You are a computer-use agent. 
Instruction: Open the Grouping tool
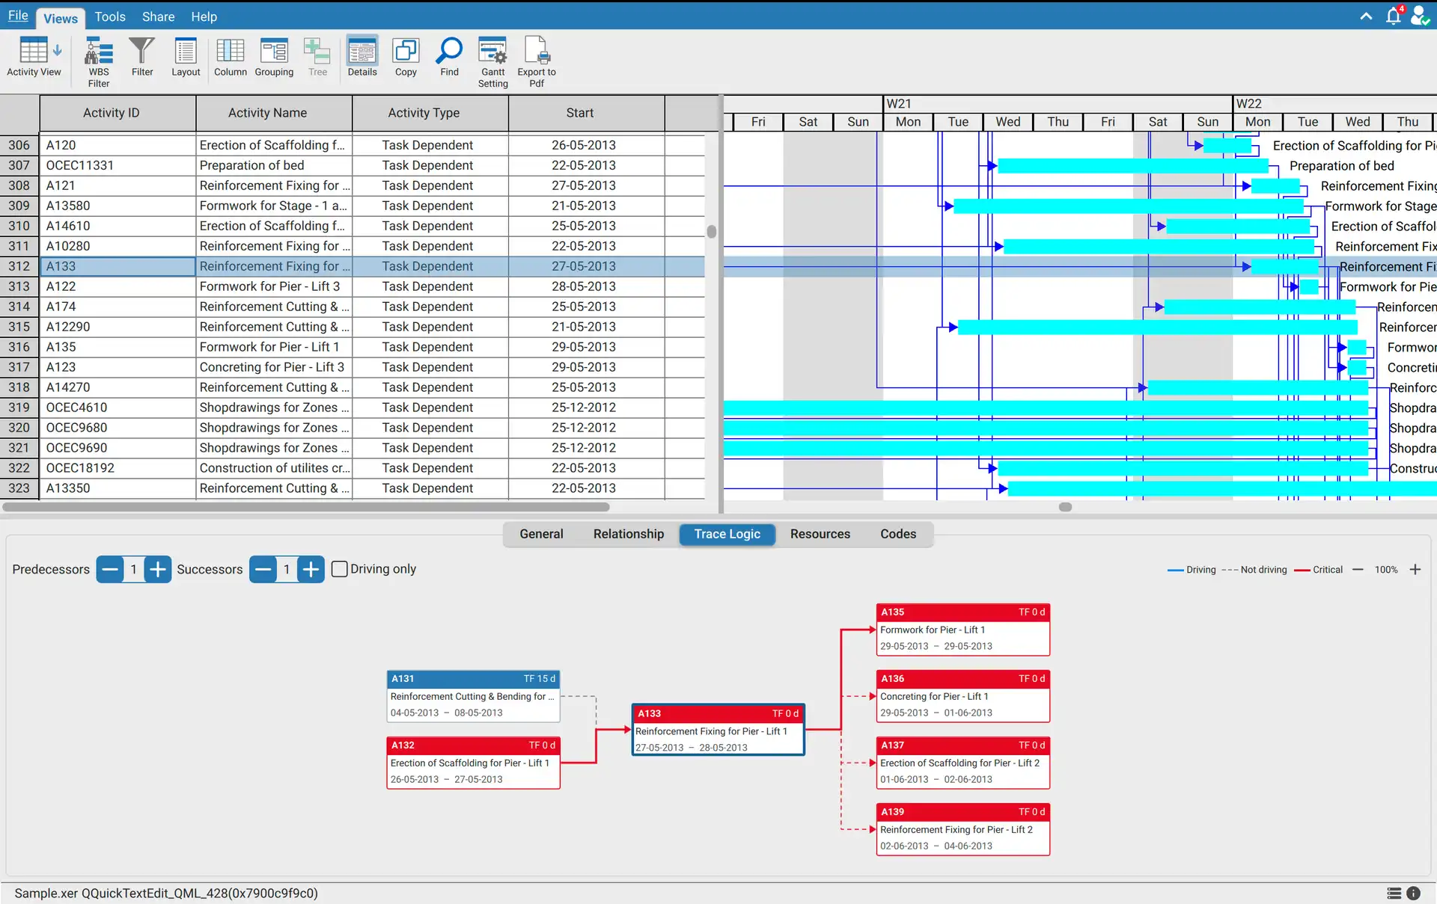coord(274,58)
